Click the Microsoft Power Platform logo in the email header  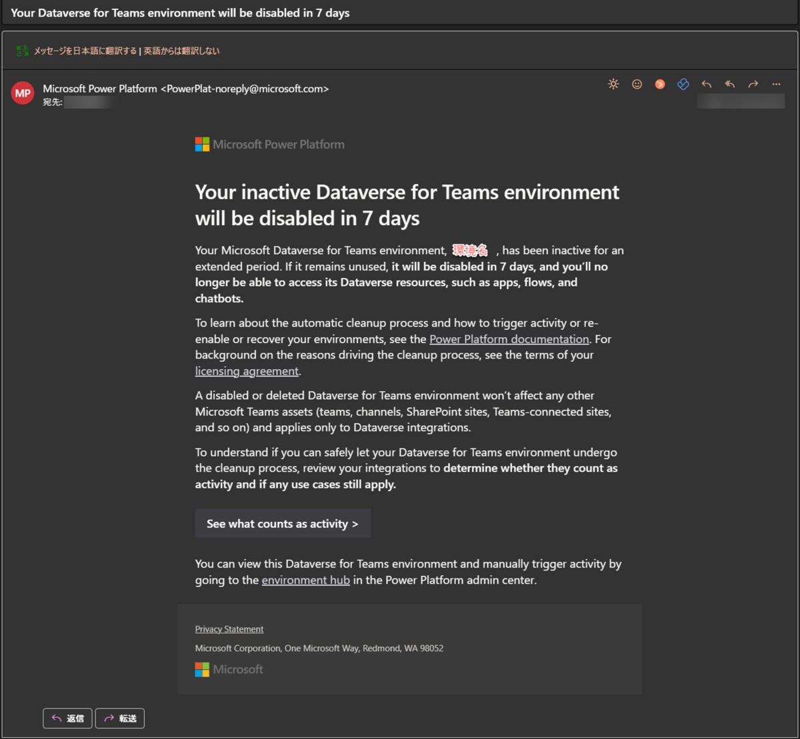point(270,145)
